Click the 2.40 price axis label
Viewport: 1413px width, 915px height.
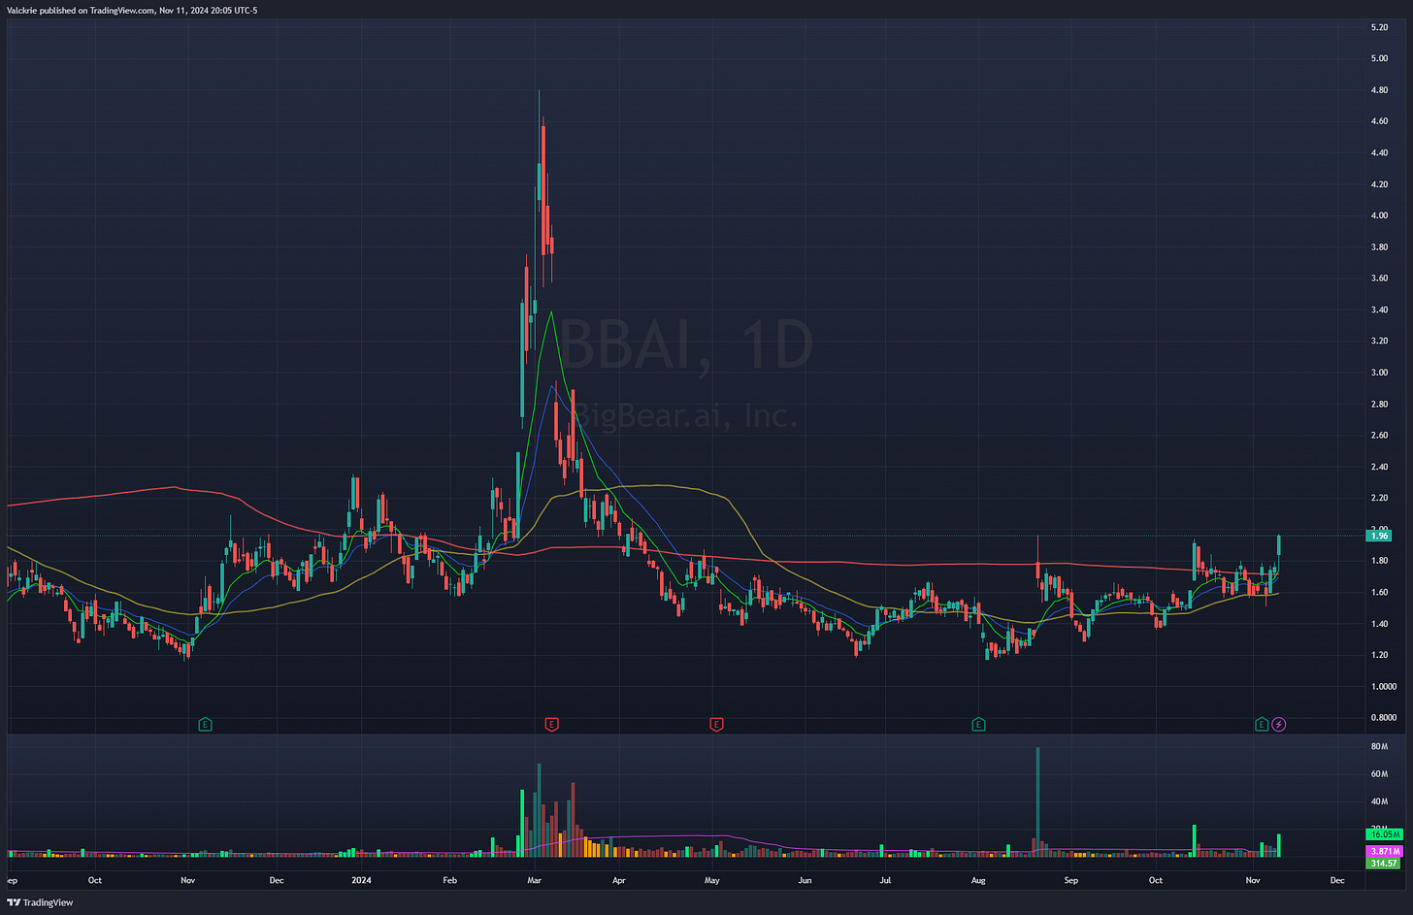click(1379, 467)
